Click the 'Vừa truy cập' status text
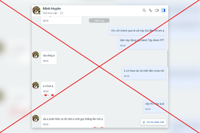Screen dimensions: 200x133 (x=50, y=13)
